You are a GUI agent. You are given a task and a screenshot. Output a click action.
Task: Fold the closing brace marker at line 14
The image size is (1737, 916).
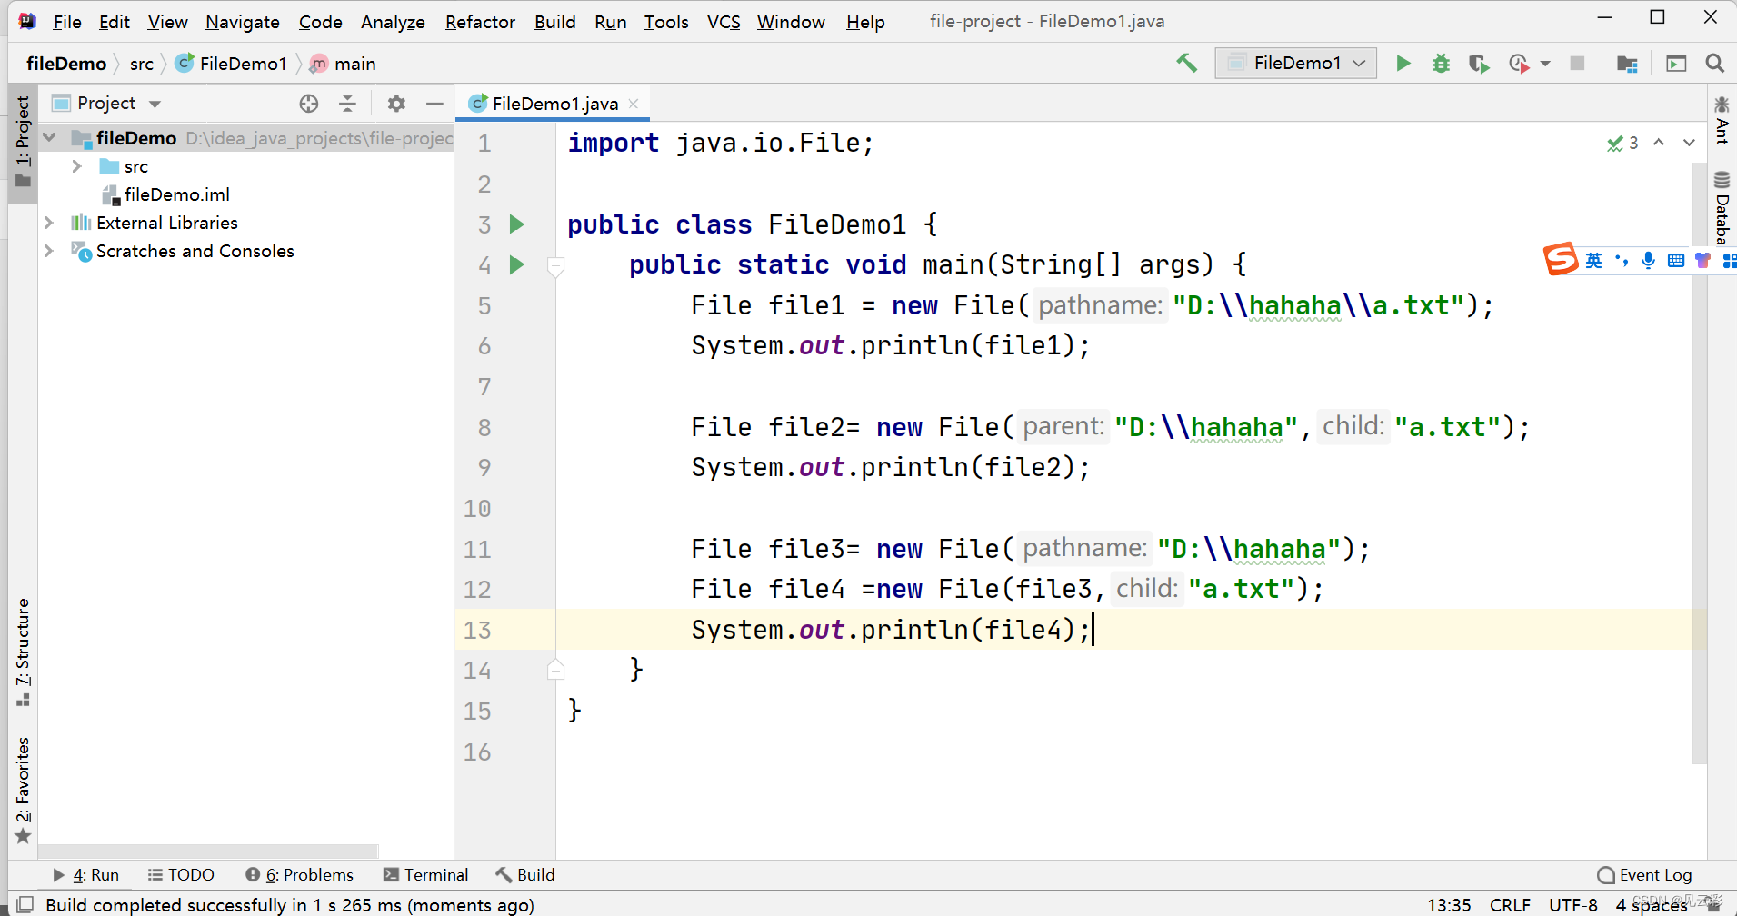556,671
